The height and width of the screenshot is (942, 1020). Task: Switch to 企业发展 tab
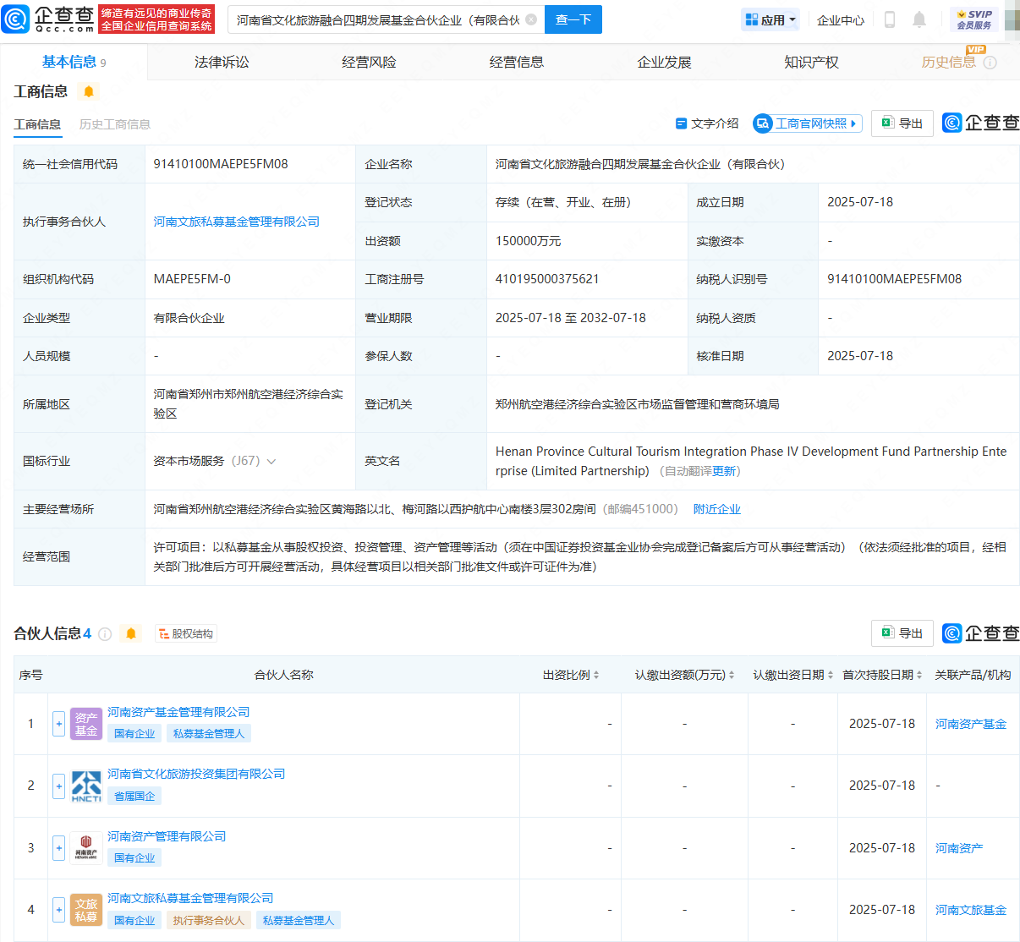pyautogui.click(x=664, y=63)
